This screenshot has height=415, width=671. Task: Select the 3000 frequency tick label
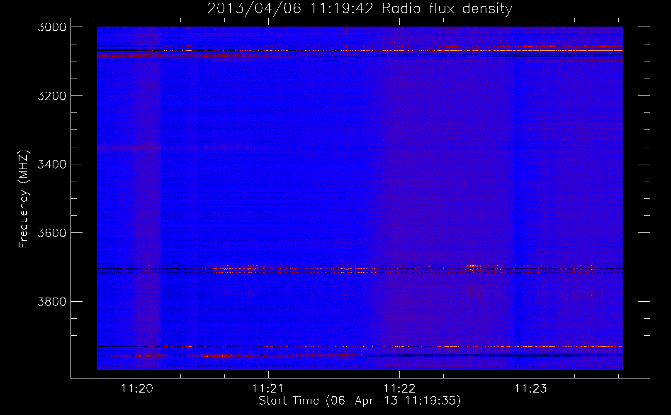click(x=52, y=27)
